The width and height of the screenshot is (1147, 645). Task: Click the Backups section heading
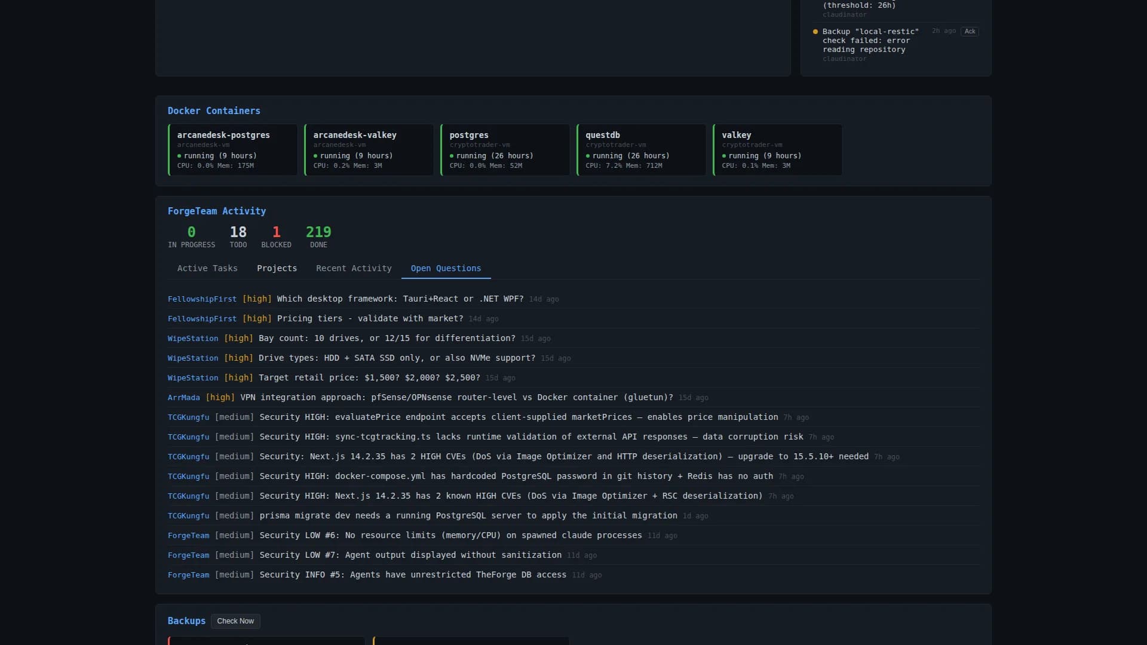click(x=186, y=621)
